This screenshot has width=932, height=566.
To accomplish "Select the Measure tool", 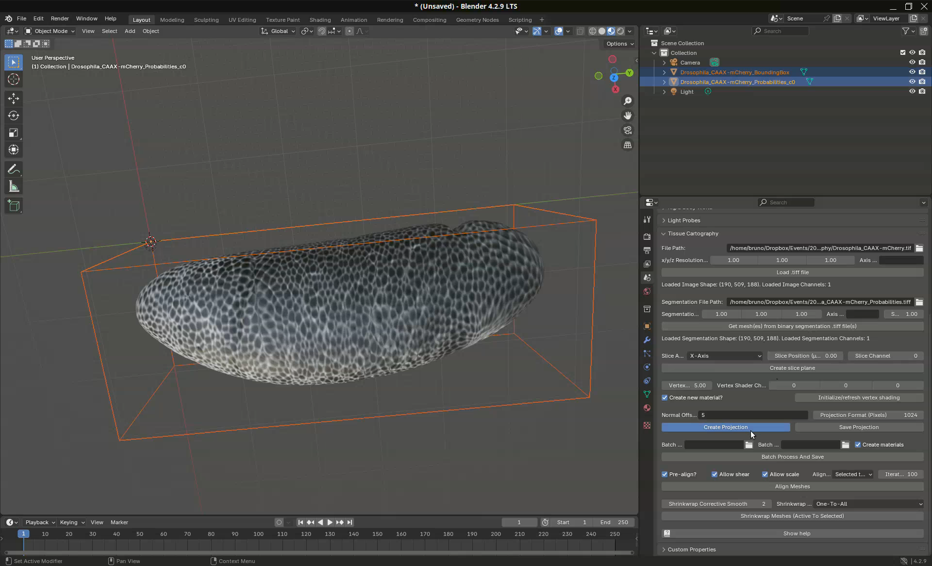I will tap(14, 187).
